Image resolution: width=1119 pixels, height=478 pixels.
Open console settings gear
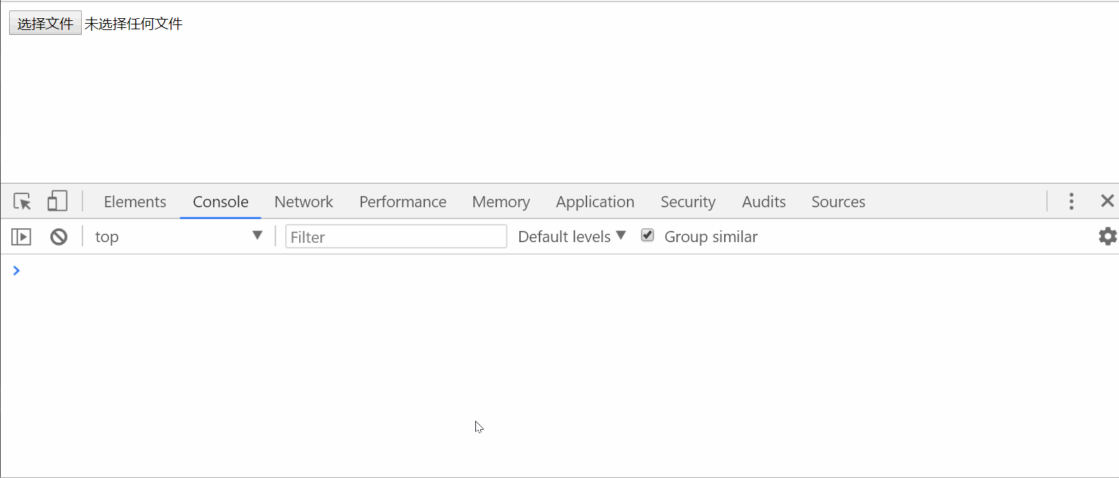pos(1108,237)
